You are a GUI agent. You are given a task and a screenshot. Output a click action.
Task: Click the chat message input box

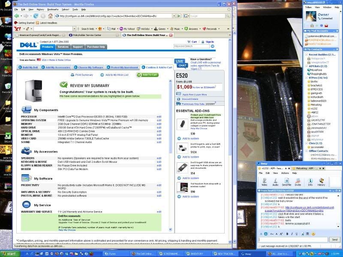coord(293,239)
